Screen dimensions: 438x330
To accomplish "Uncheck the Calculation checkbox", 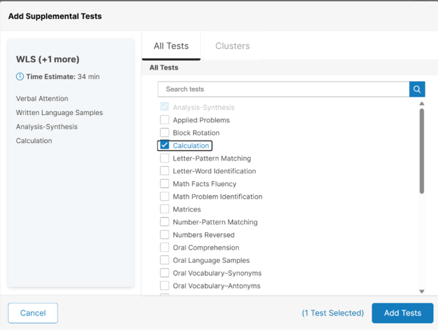I will [165, 145].
